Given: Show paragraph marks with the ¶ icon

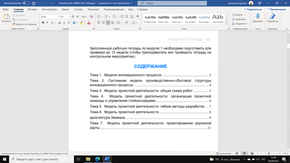Looking at the screenshot, I should click(137, 17).
